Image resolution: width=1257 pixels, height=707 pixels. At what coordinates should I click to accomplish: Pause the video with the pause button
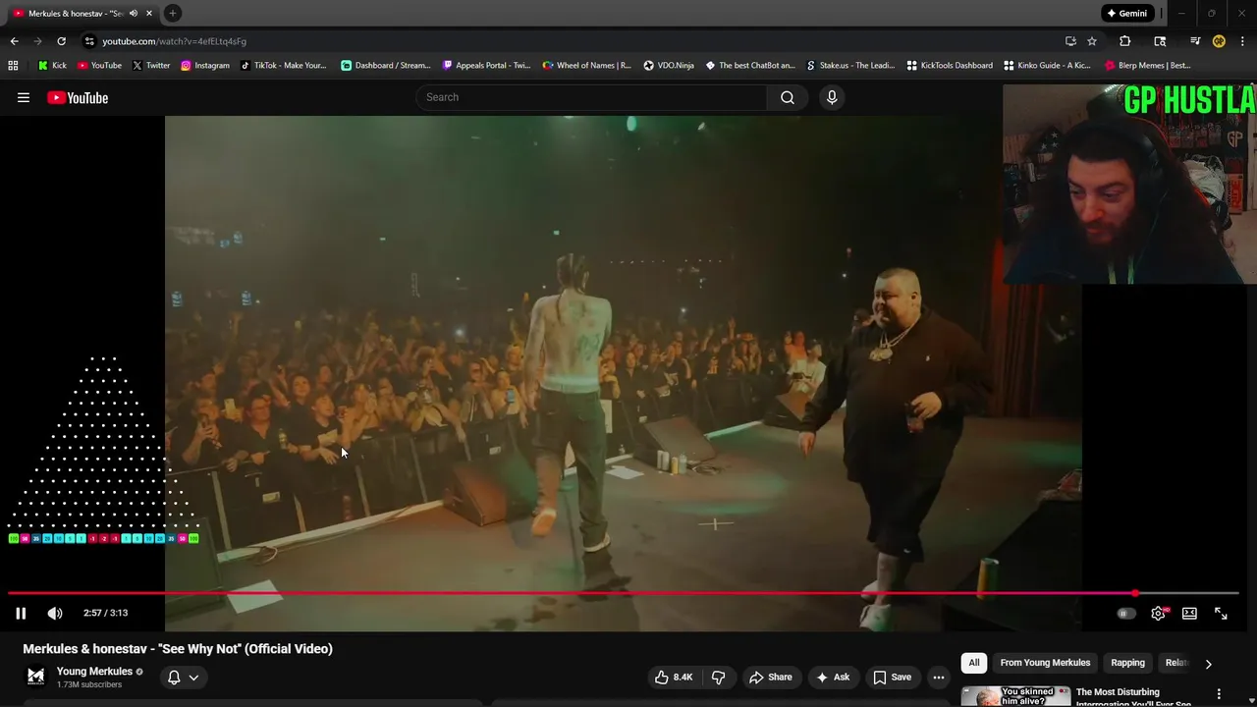(21, 613)
